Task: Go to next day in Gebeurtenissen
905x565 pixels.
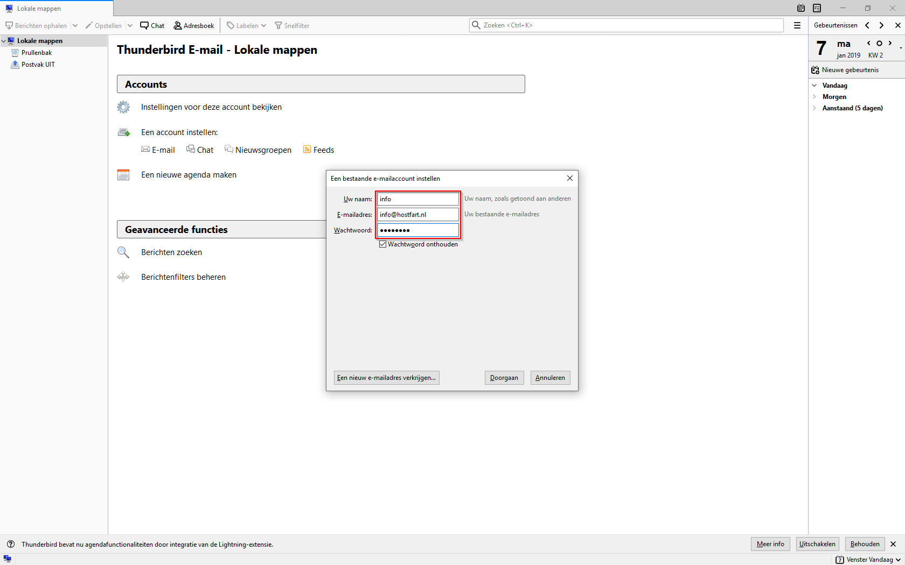Action: 881,25
